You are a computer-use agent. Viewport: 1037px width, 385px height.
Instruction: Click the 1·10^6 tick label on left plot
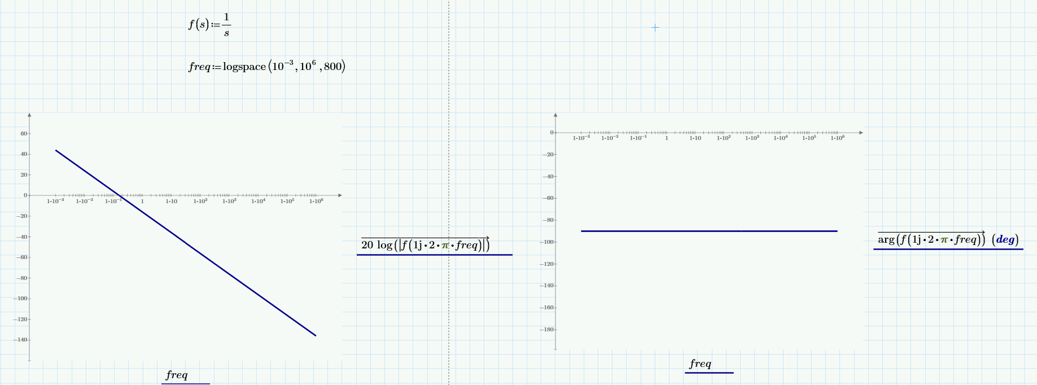click(x=316, y=201)
